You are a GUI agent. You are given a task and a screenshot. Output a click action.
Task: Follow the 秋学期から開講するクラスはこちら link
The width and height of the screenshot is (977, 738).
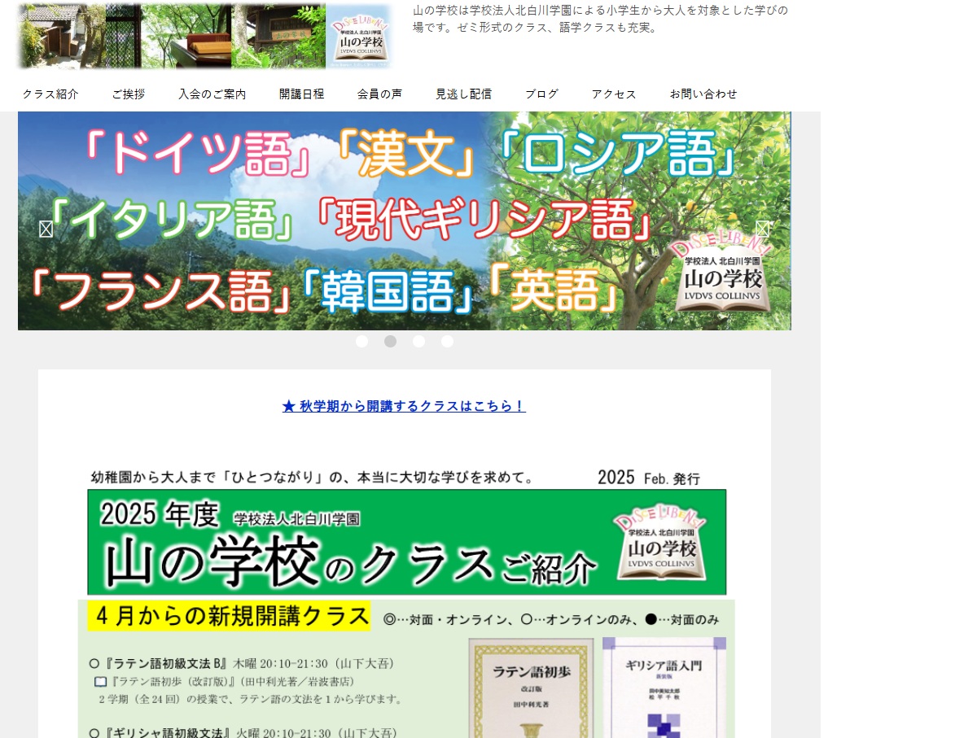[x=404, y=406]
